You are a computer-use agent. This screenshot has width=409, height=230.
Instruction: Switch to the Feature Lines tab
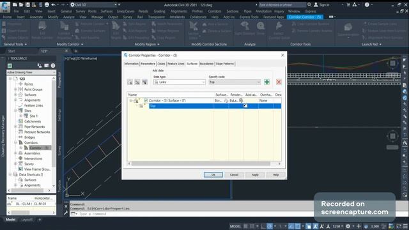176,64
